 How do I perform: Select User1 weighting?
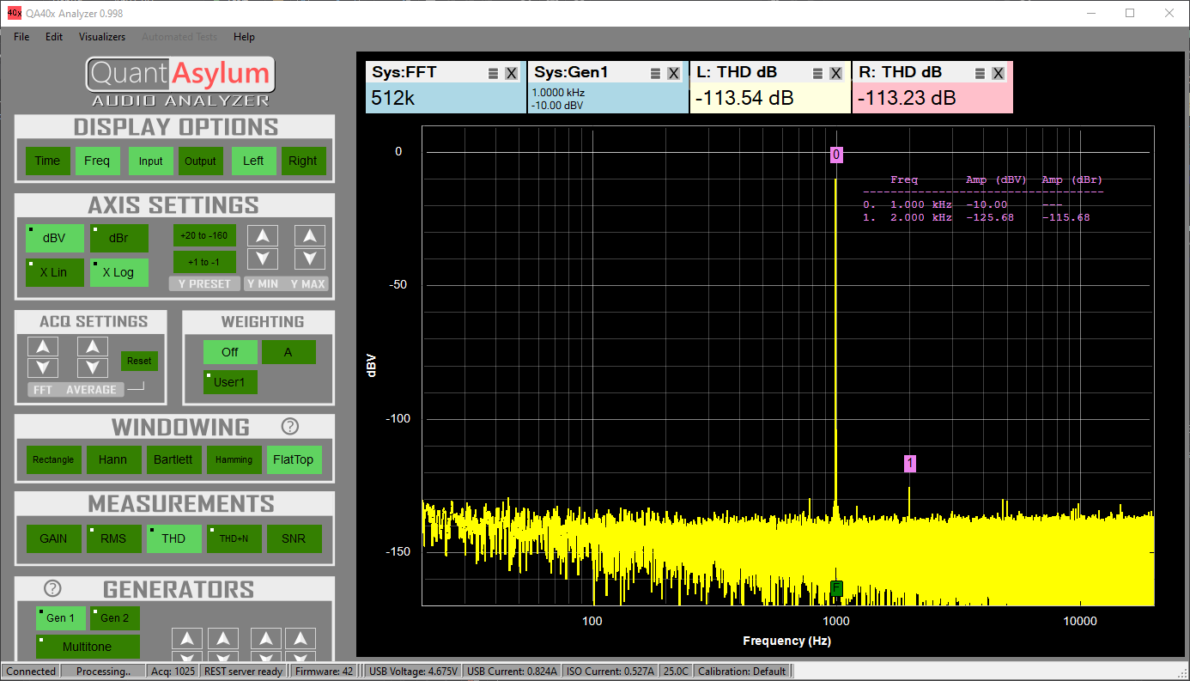pyautogui.click(x=230, y=382)
